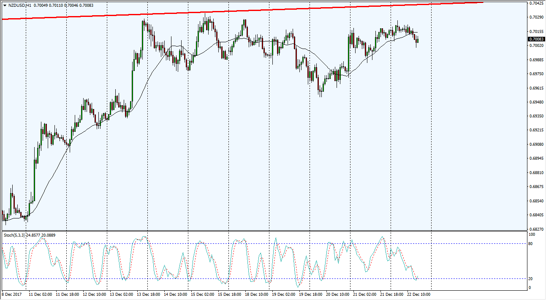This screenshot has height=300, width=546.
Task: Click the Stoch(5,3,3) indicator label
Action: 15,235
